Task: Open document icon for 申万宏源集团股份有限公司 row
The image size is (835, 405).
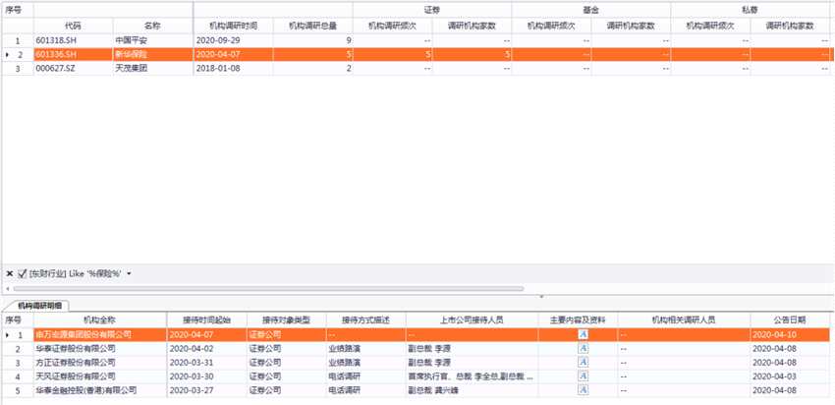Action: pyautogui.click(x=584, y=334)
